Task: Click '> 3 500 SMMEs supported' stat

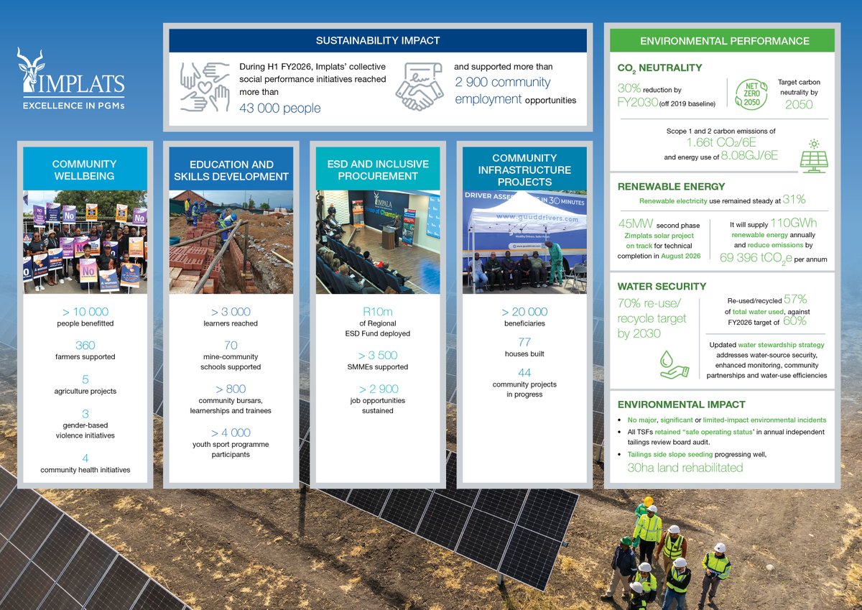Action: (x=378, y=360)
